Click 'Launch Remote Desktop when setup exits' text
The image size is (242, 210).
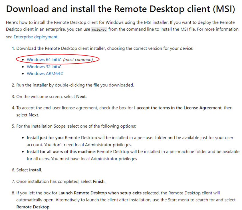pyautogui.click(x=100, y=193)
